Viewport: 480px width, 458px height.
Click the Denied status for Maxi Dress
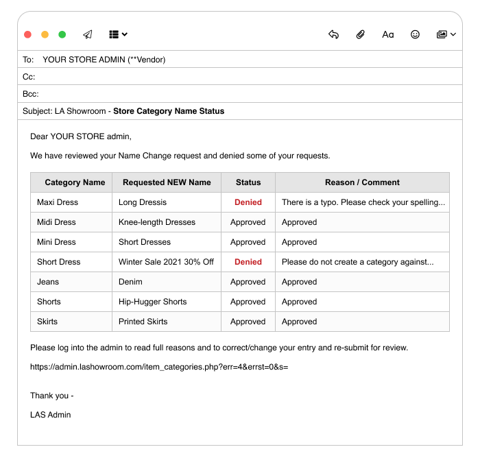(248, 202)
